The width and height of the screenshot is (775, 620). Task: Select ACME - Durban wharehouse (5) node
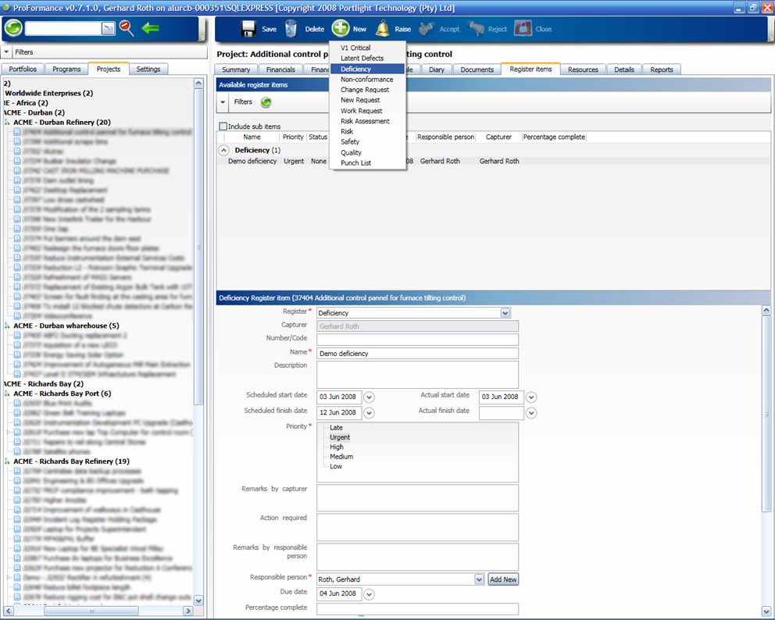click(66, 326)
